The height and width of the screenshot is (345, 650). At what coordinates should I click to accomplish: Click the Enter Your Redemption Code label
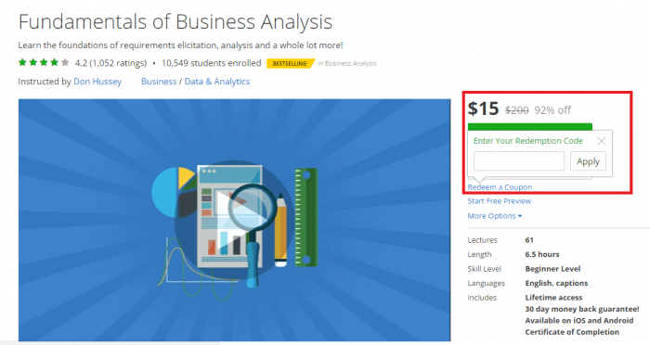click(x=527, y=141)
